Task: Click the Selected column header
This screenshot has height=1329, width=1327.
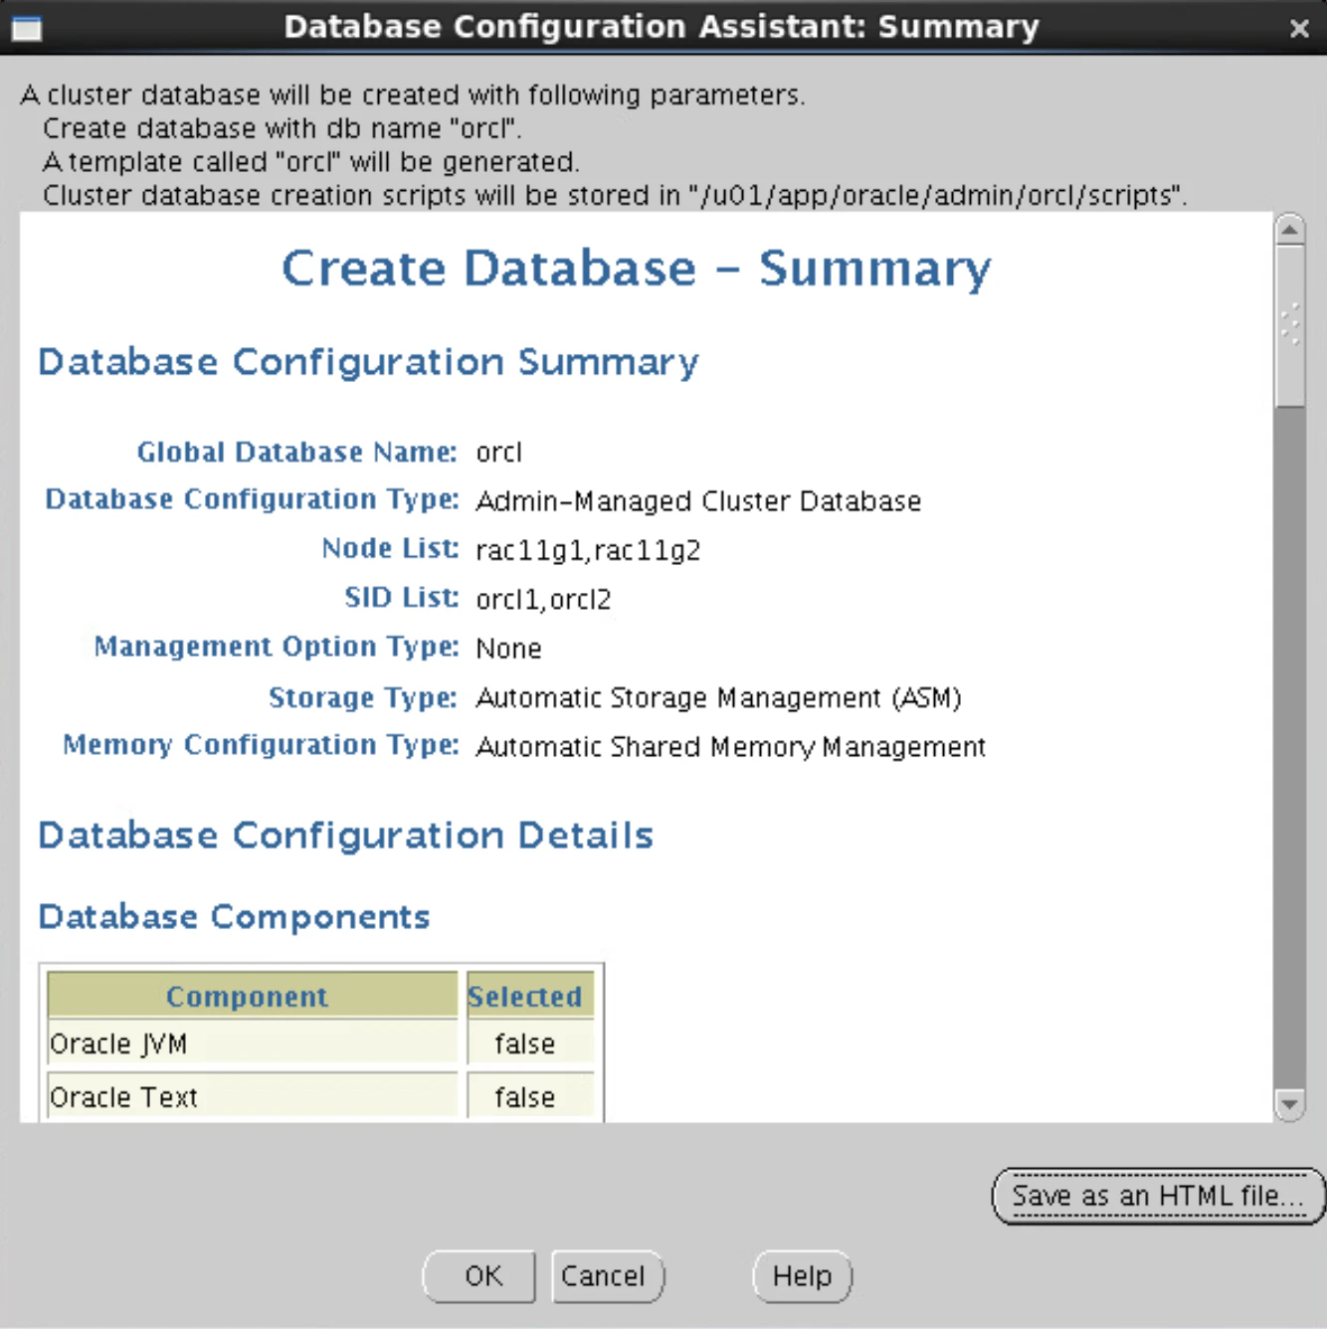Action: [530, 996]
